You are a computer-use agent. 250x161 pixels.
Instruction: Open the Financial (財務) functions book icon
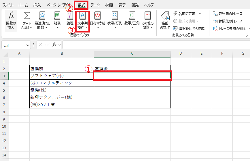[x=57, y=16]
